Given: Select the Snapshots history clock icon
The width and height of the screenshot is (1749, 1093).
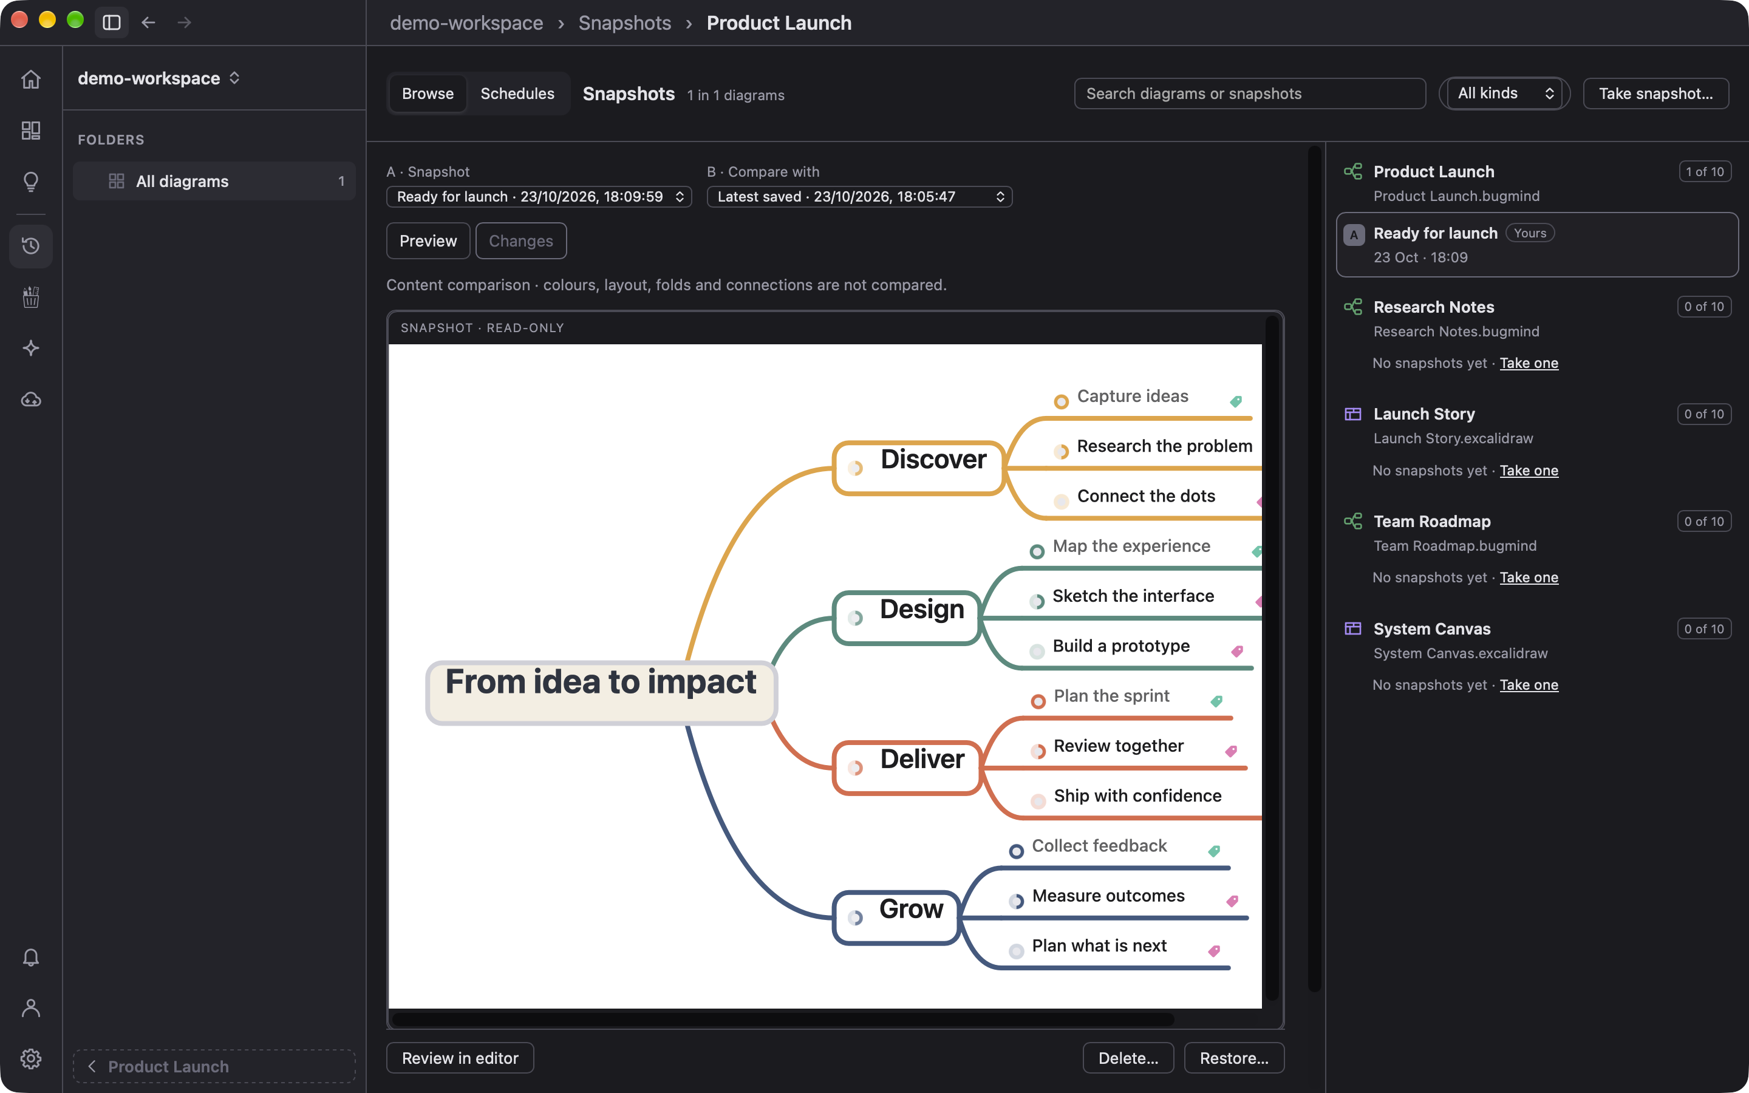Looking at the screenshot, I should (x=30, y=246).
